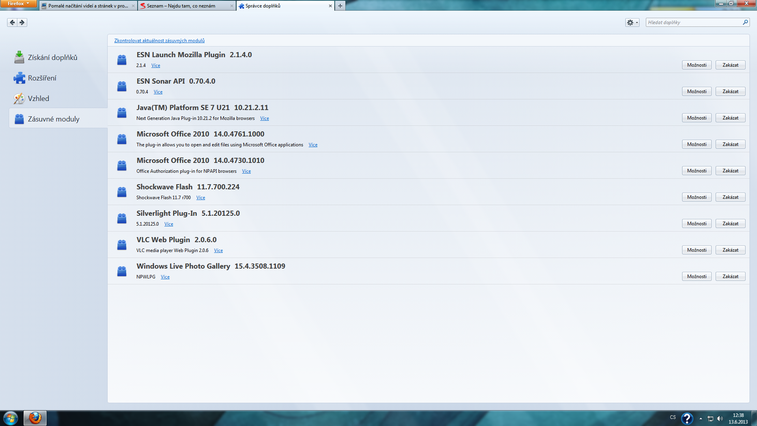The height and width of the screenshot is (426, 757).
Task: Show hidden tray icons arrow
Action: (x=701, y=419)
